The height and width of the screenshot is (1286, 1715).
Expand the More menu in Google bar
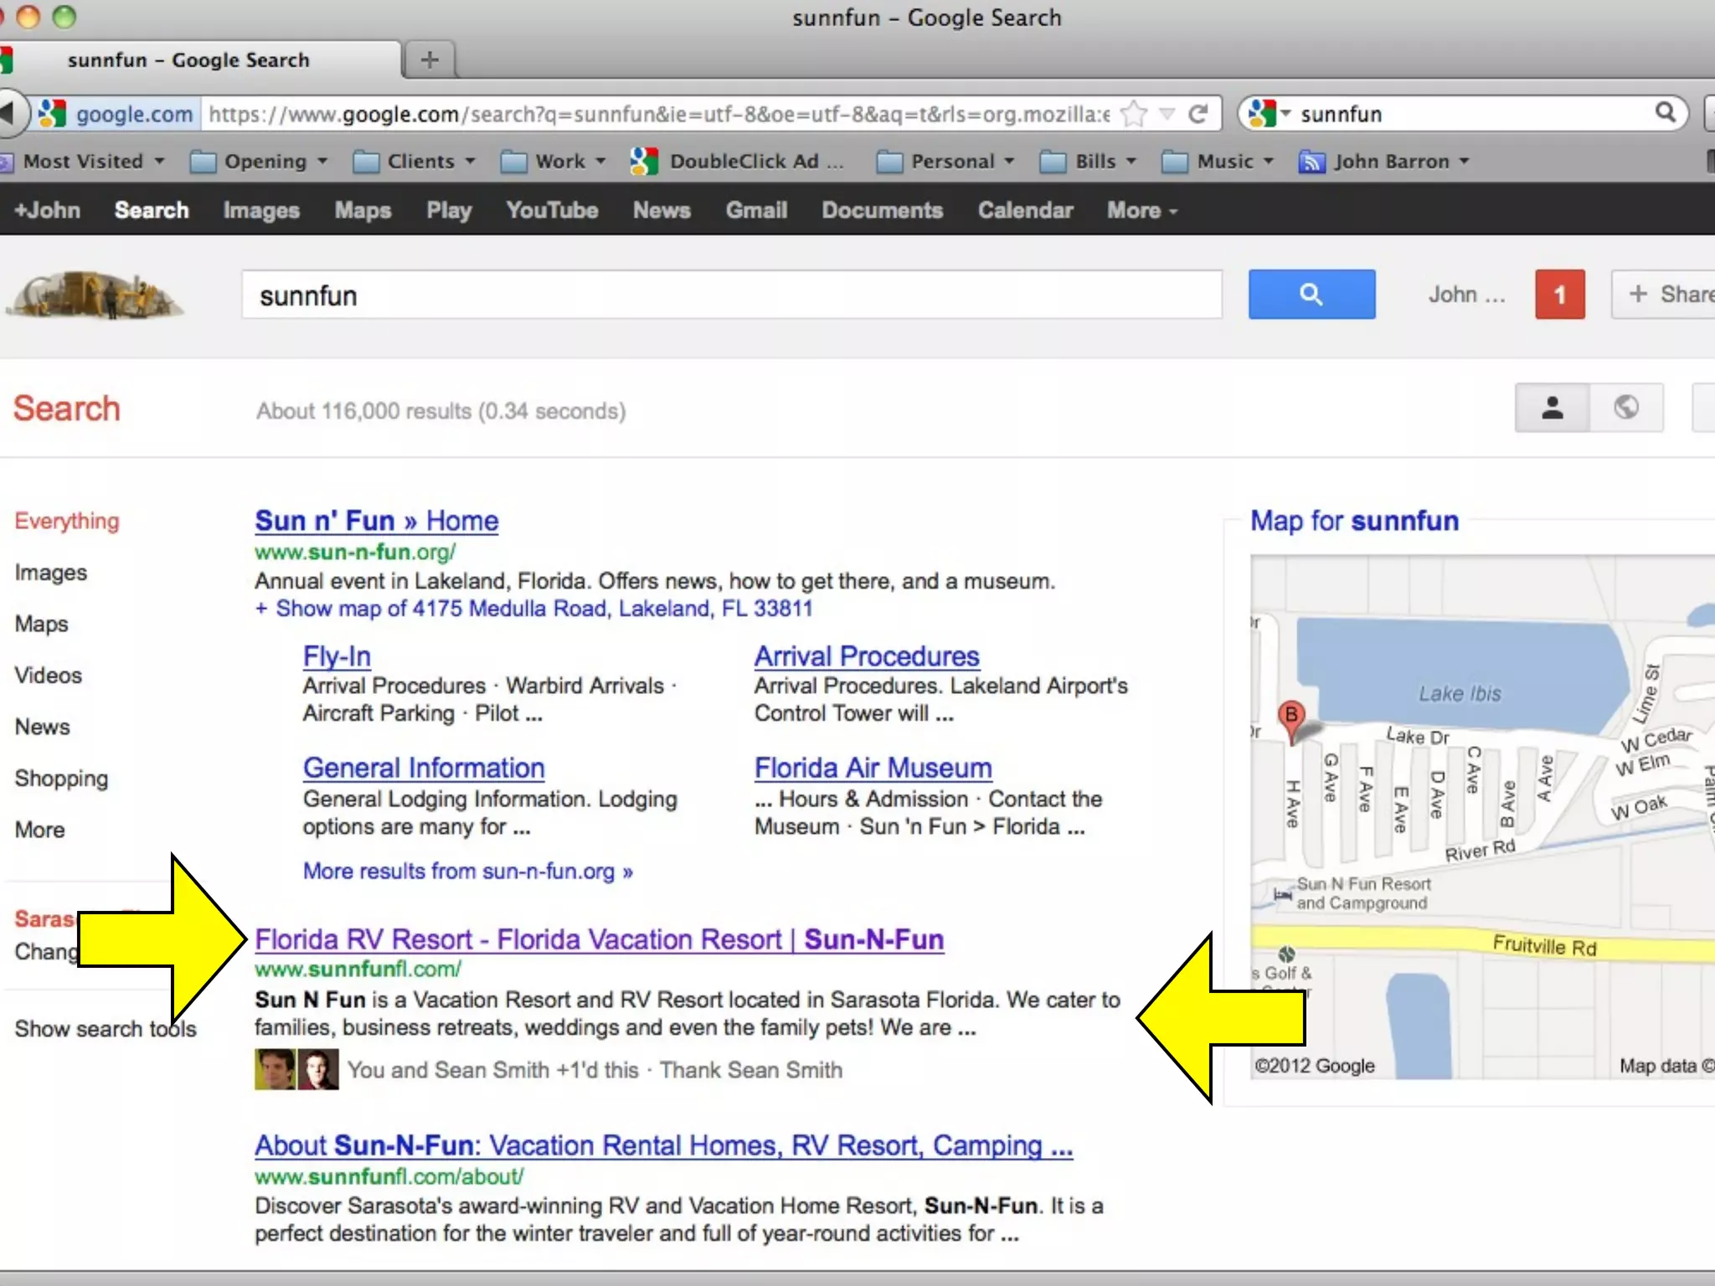(1141, 211)
